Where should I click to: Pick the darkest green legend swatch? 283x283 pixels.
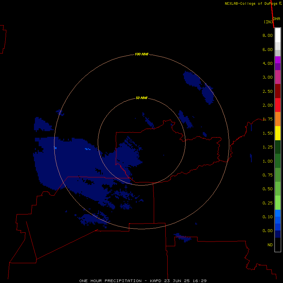click(x=278, y=147)
